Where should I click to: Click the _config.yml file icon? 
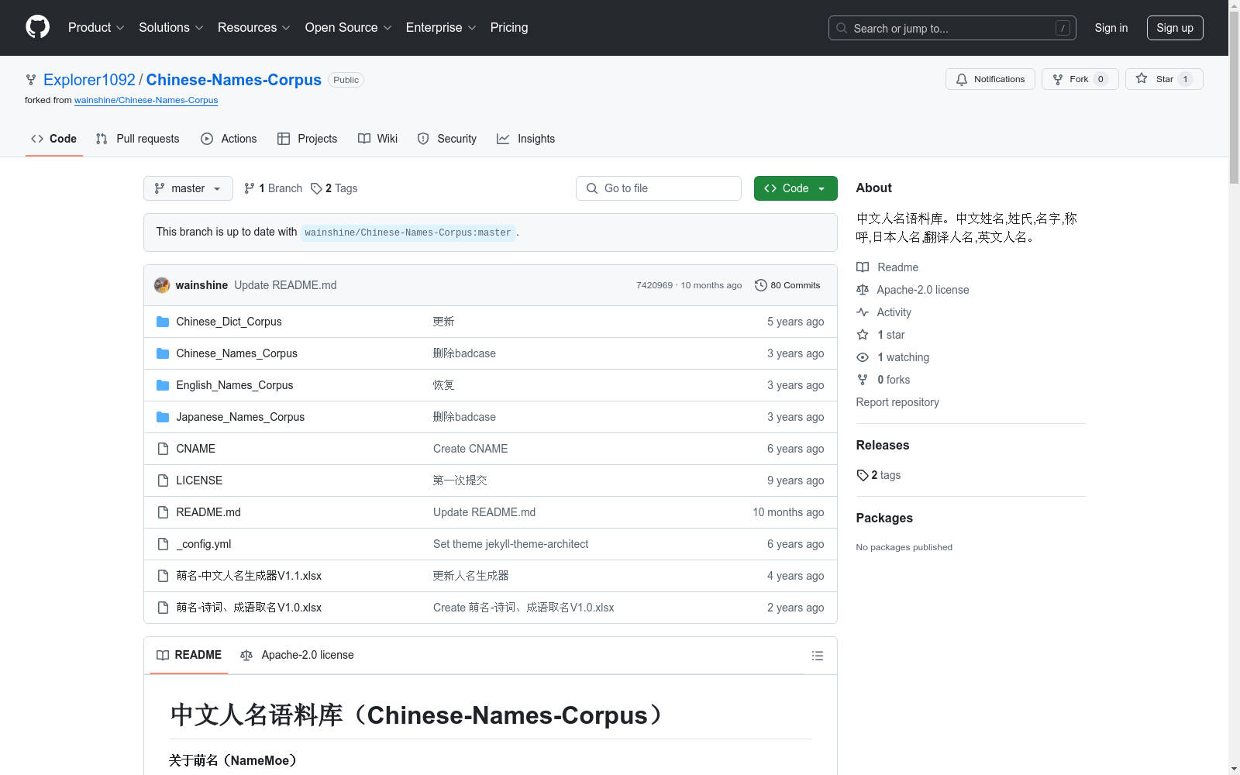163,544
